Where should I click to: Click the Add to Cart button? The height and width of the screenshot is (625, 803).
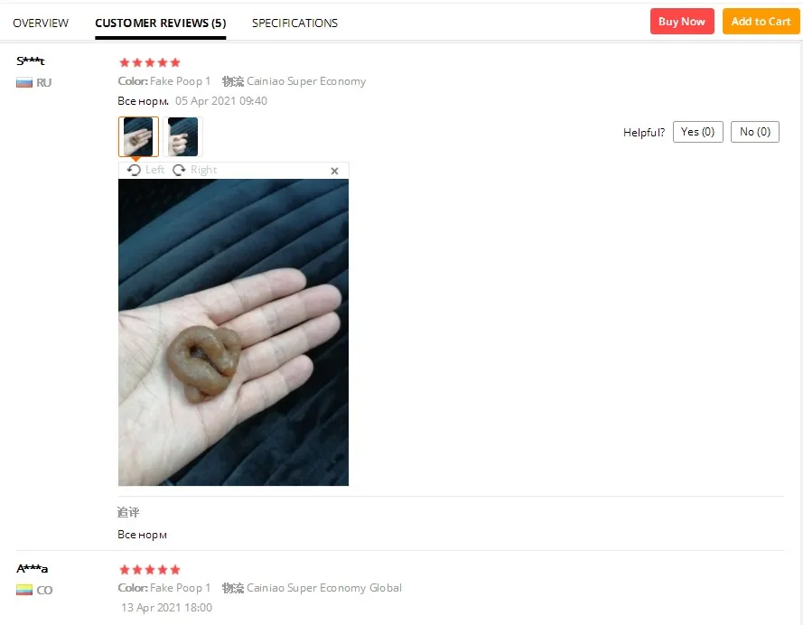761,22
